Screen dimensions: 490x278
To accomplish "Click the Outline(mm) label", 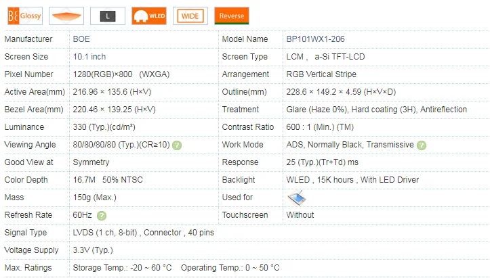I will point(245,92).
